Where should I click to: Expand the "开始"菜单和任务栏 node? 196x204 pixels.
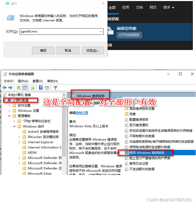(x=14, y=121)
